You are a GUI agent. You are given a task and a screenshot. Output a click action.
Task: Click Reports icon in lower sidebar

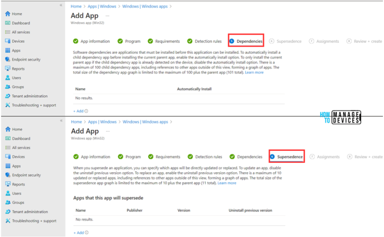8,184
